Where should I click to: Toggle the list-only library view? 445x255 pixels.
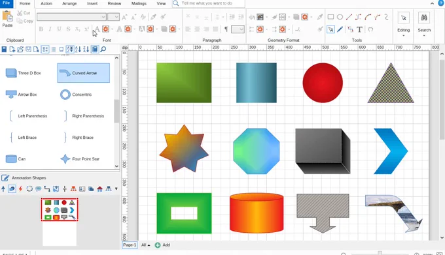(54, 49)
